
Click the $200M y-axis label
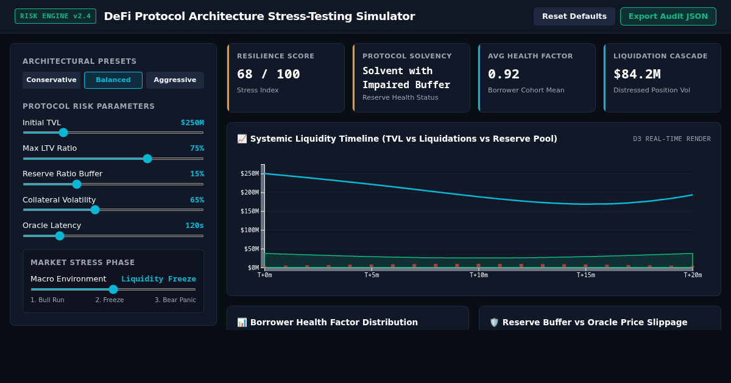click(250, 193)
